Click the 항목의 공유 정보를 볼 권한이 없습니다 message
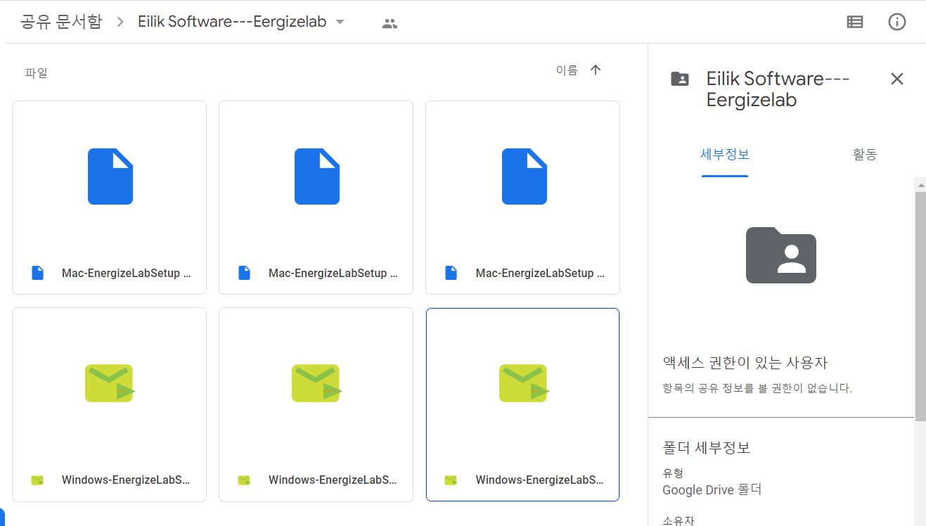Image resolution: width=926 pixels, height=526 pixels. pos(757,388)
